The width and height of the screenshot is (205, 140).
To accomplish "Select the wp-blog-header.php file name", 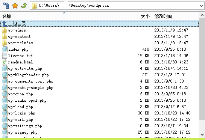I will 28,75.
